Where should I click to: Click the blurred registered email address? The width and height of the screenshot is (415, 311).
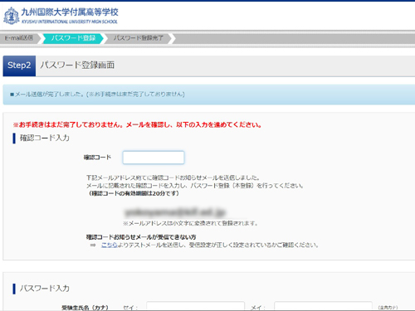tap(175, 212)
